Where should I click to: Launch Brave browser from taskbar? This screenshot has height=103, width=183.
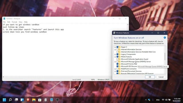click(28, 100)
